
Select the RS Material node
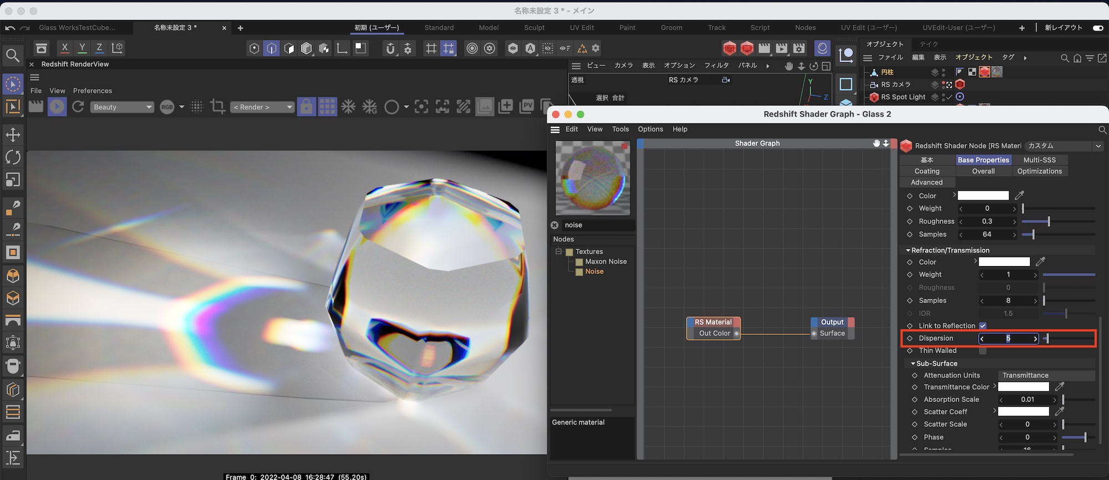713,322
